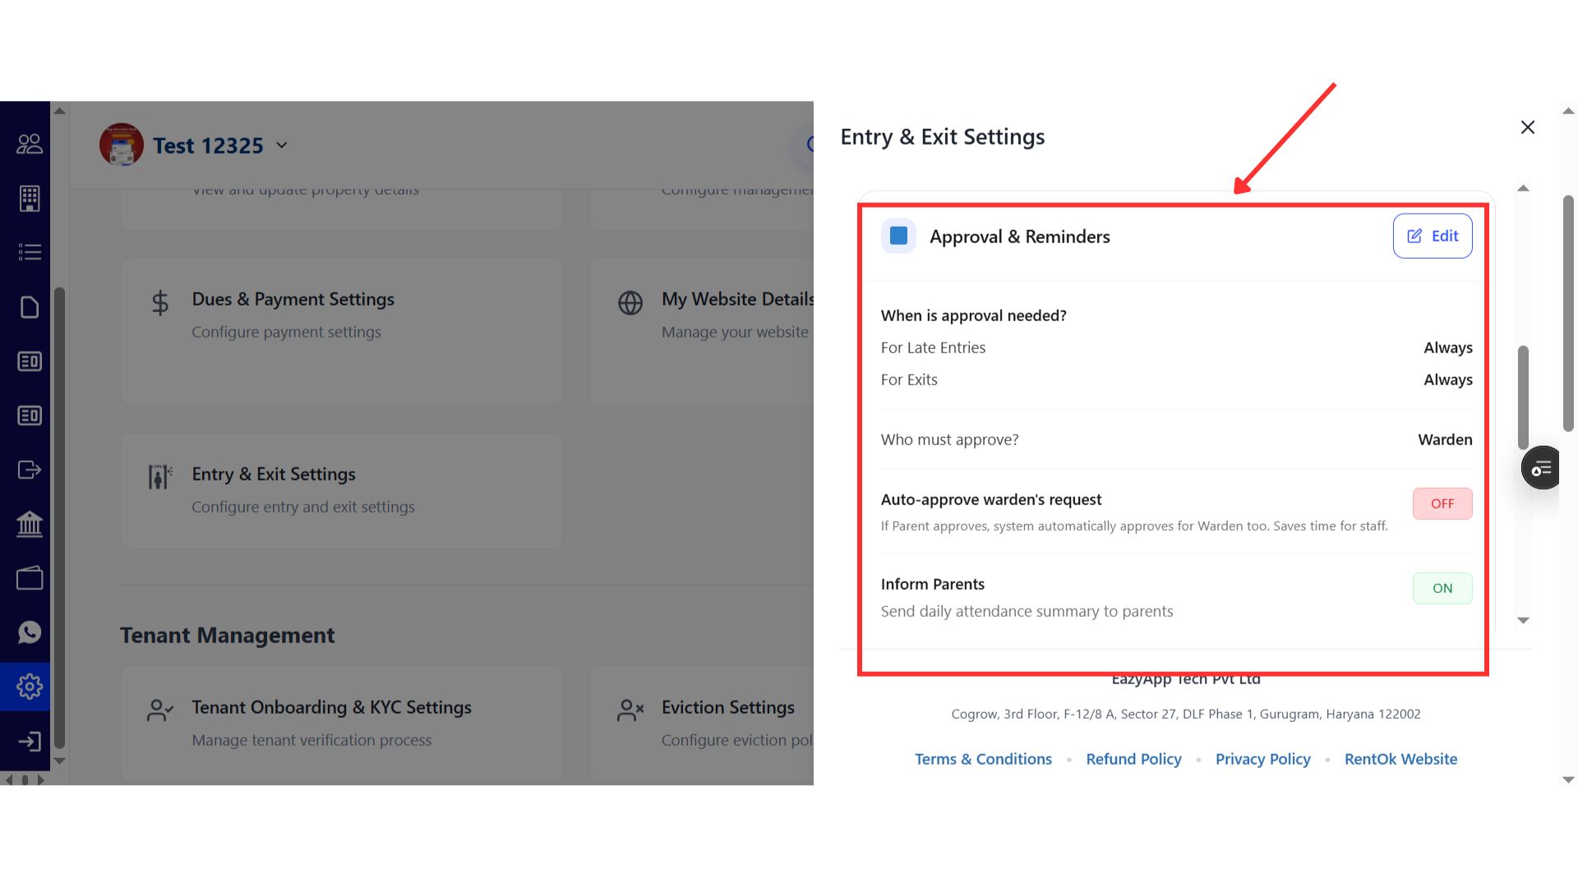This screenshot has height=887, width=1578.
Task: Click the blank document sidebar icon
Action: point(30,307)
